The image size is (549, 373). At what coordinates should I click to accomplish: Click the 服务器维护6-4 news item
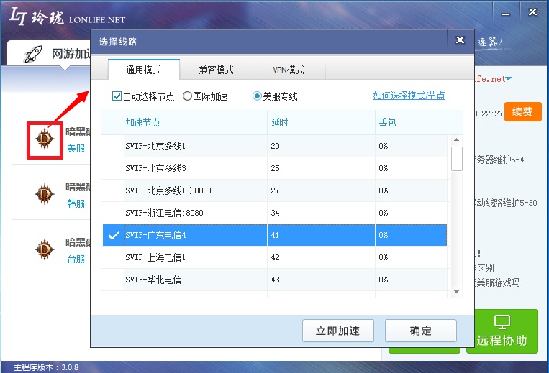tap(499, 160)
